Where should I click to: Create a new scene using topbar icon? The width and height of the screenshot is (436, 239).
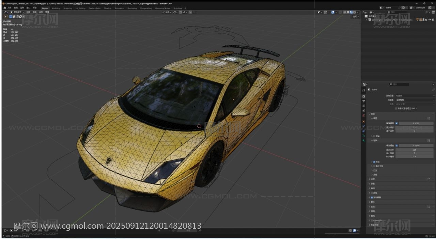[403, 7]
